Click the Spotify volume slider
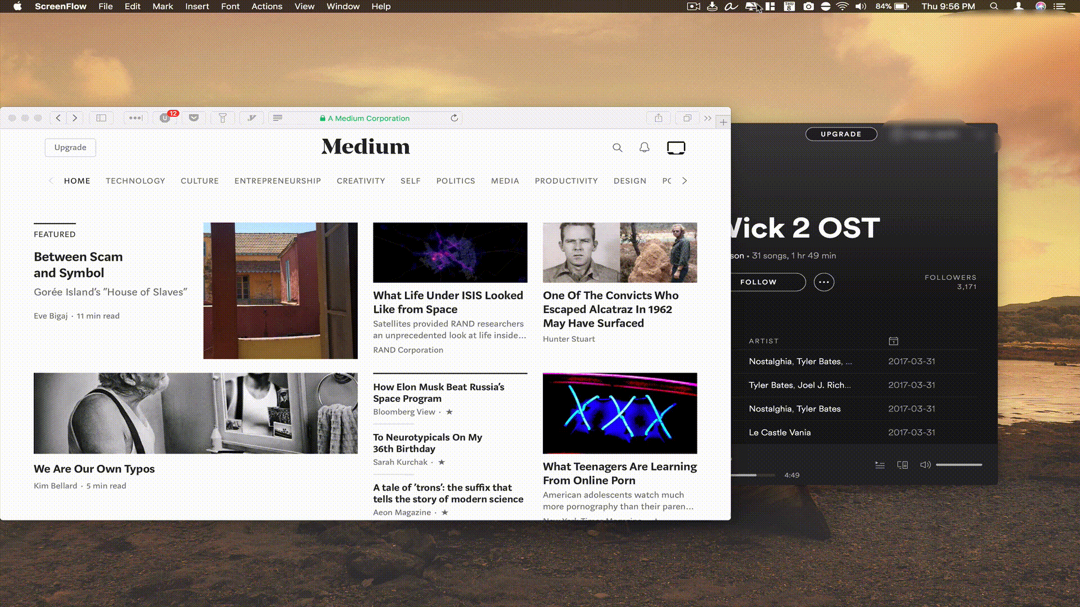The width and height of the screenshot is (1080, 607). coord(958,465)
